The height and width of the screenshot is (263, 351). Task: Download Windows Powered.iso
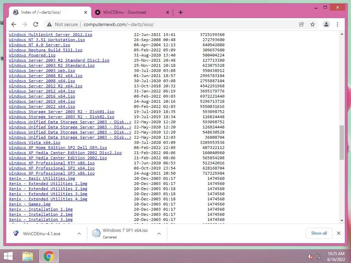tap(32, 55)
